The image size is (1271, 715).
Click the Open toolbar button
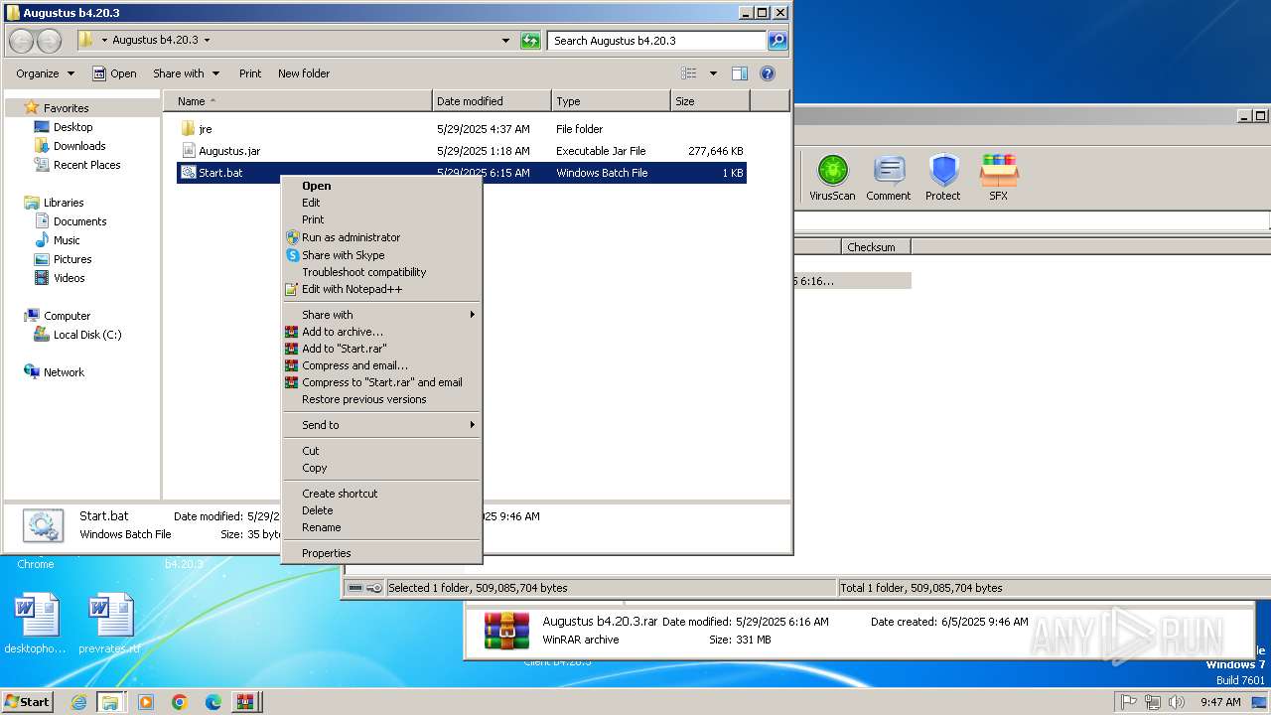(x=114, y=73)
